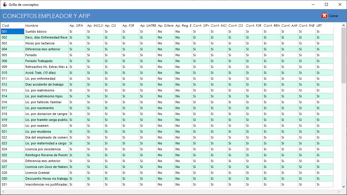Select the Licencia Gremial cell

pyautogui.click(x=46, y=173)
